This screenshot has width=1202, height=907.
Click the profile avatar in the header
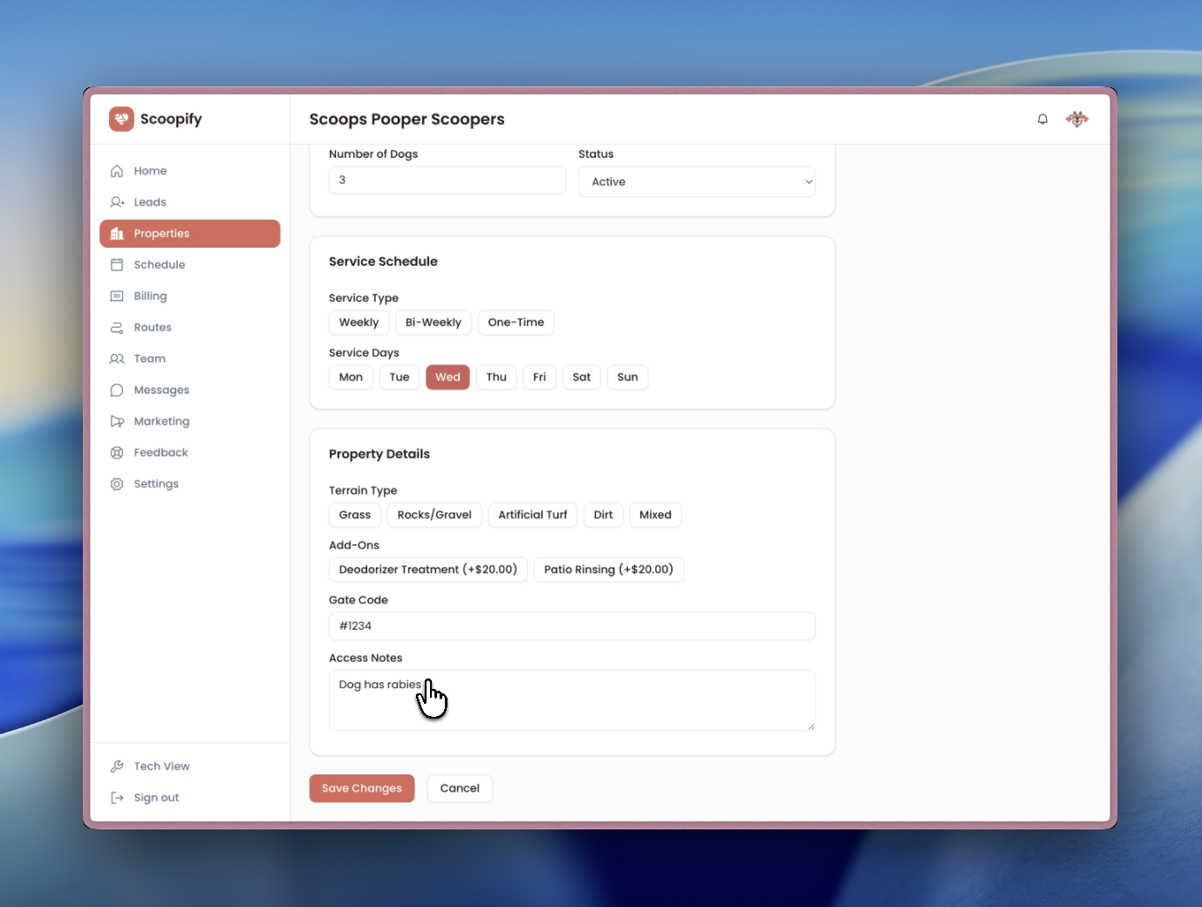point(1077,119)
